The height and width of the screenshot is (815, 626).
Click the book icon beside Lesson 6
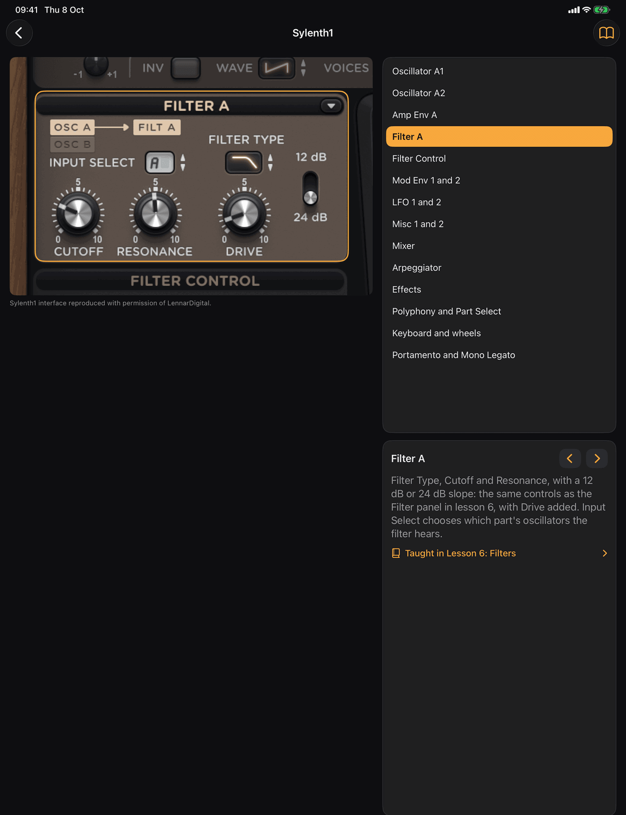point(396,553)
